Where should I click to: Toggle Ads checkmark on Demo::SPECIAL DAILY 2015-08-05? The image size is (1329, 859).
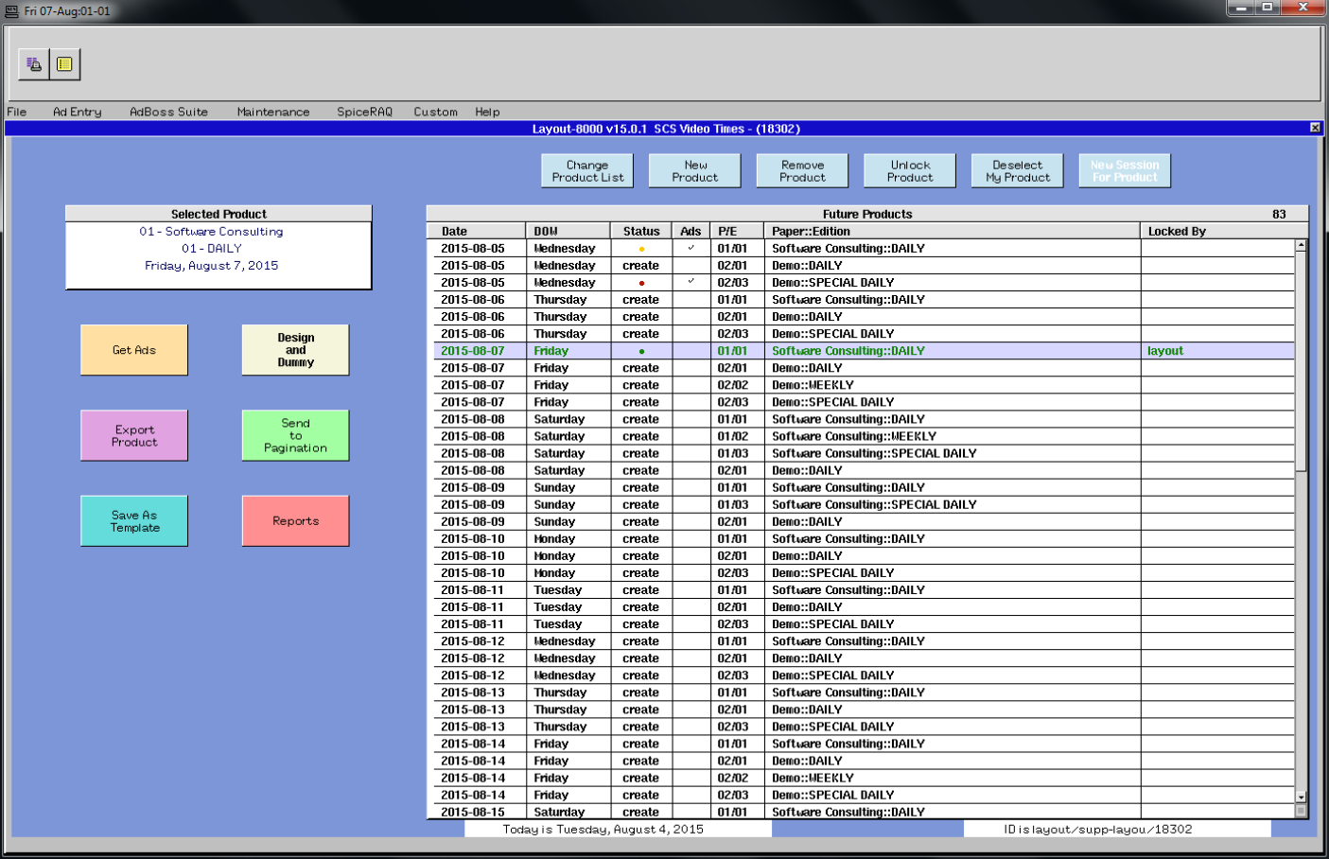click(691, 283)
